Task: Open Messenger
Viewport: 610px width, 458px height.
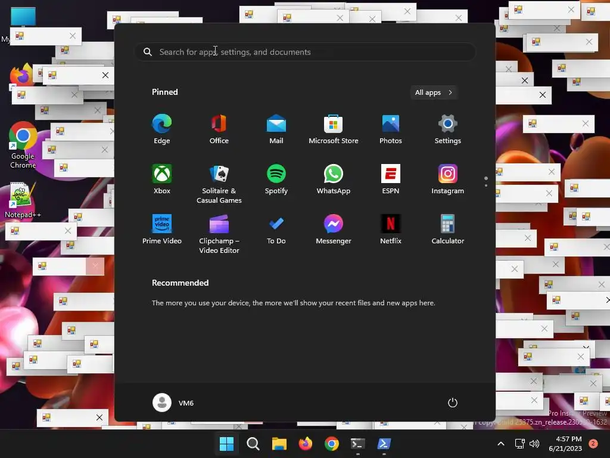Action: (334, 230)
